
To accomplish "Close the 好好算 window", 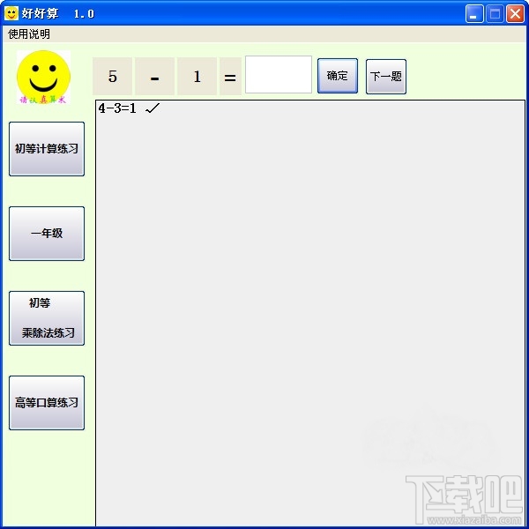I will (x=515, y=14).
